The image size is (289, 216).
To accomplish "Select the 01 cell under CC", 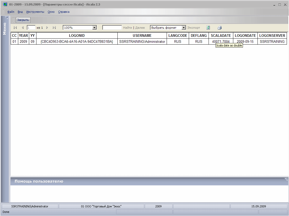I will pos(14,41).
